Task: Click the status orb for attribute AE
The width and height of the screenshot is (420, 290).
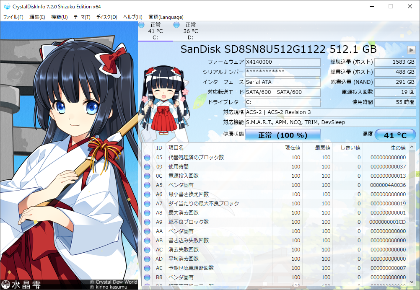Action: (147, 268)
